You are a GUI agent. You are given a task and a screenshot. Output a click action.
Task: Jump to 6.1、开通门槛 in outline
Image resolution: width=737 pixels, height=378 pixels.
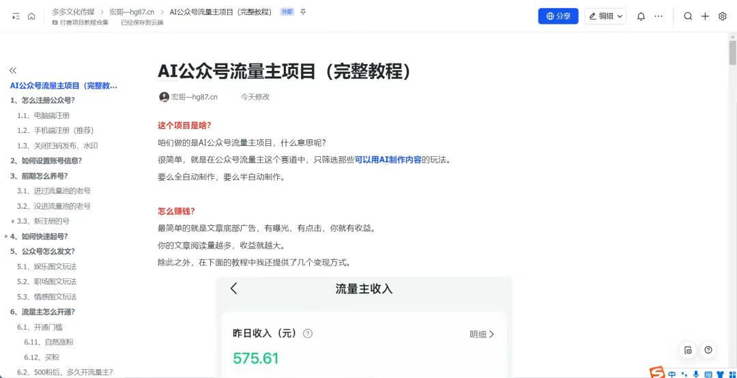(40, 327)
